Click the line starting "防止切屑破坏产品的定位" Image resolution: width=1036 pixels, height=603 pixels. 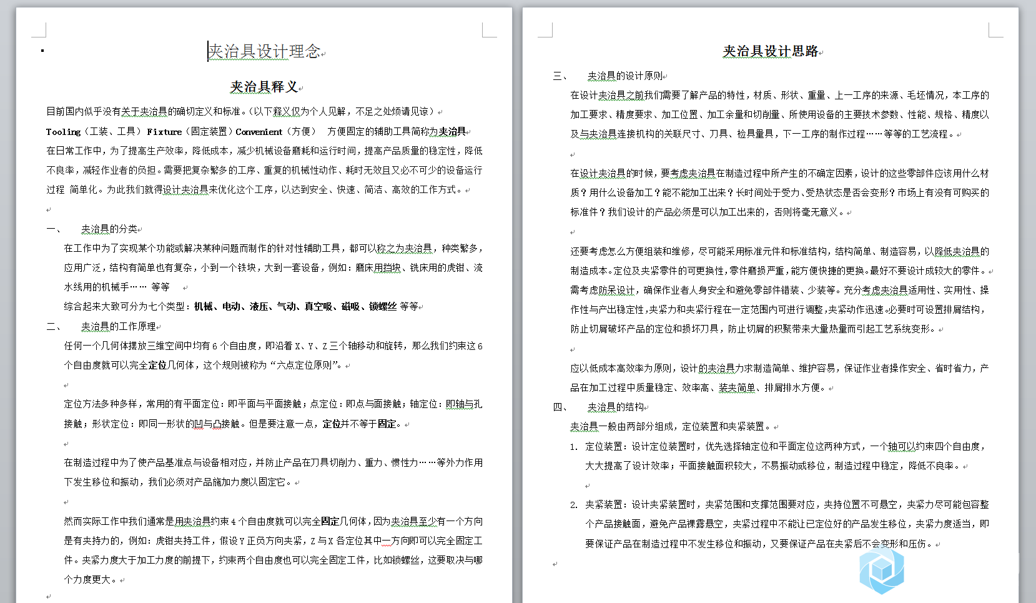[754, 329]
